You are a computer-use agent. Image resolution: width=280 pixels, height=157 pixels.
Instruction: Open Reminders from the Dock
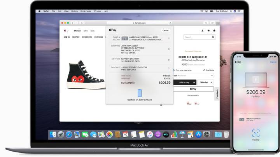point(133,135)
